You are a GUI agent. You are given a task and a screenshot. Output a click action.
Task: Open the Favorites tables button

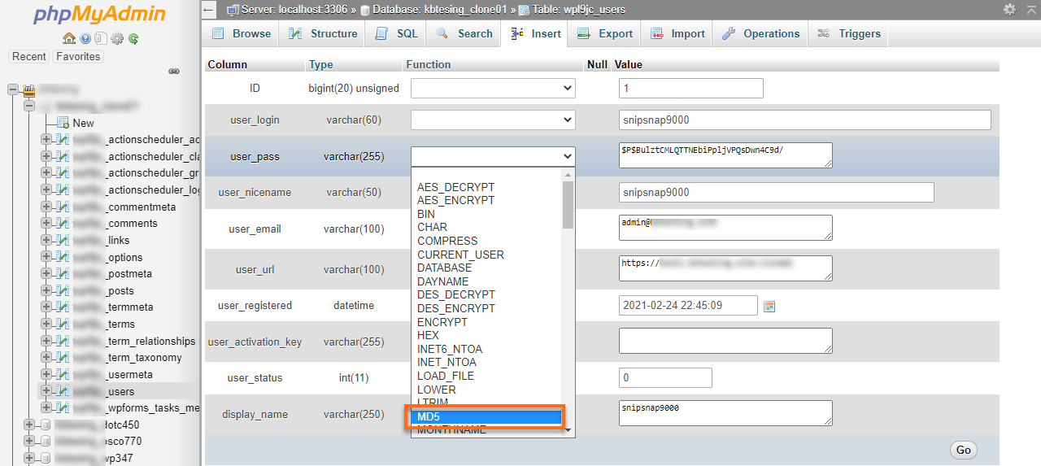tap(78, 57)
